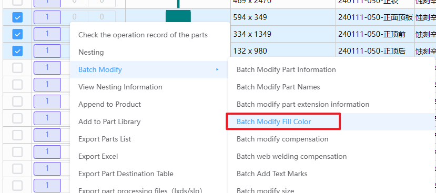The width and height of the screenshot is (436, 193).
Task: Uncheck the checkbox for the 132 x 980 row
Action: [17, 51]
